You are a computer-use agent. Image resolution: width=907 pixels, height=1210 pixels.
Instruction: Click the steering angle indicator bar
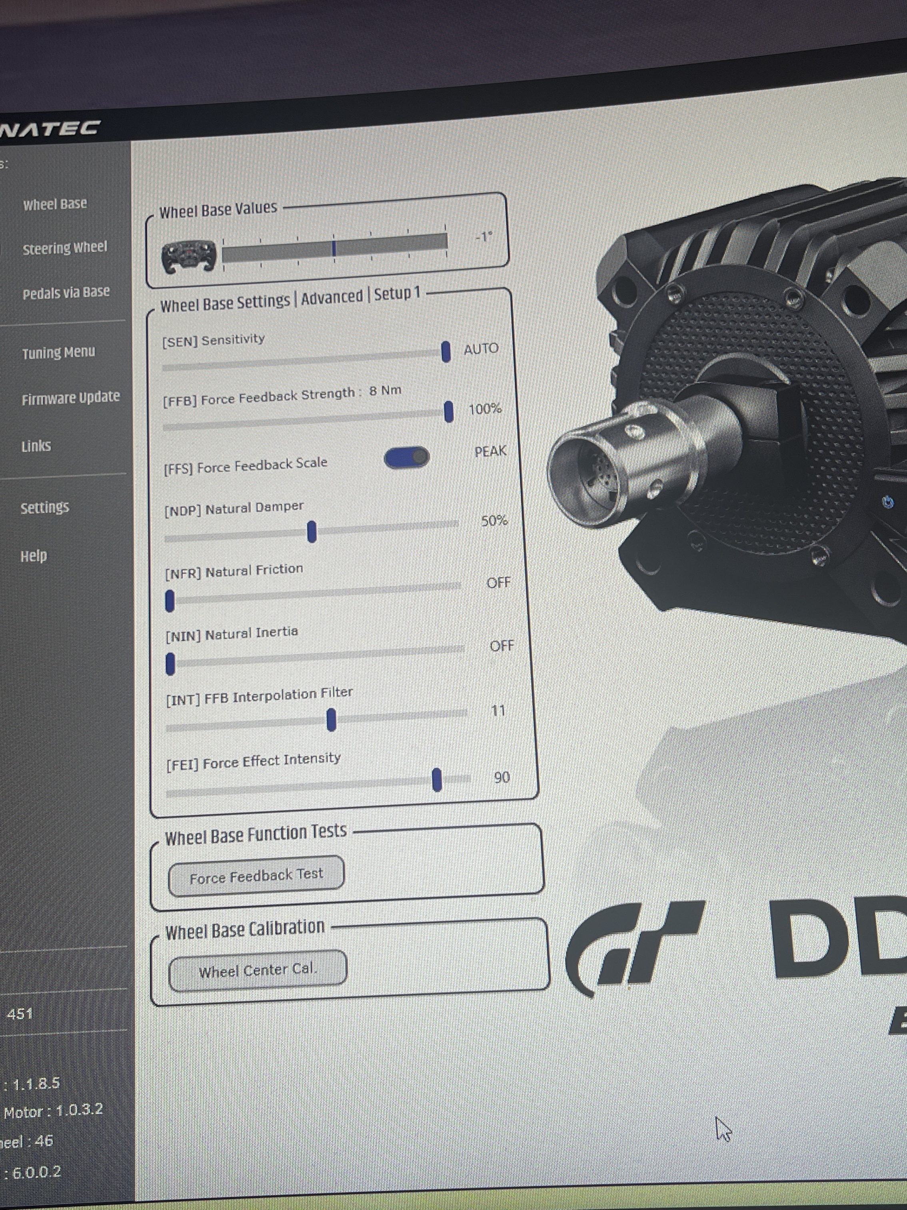335,247
